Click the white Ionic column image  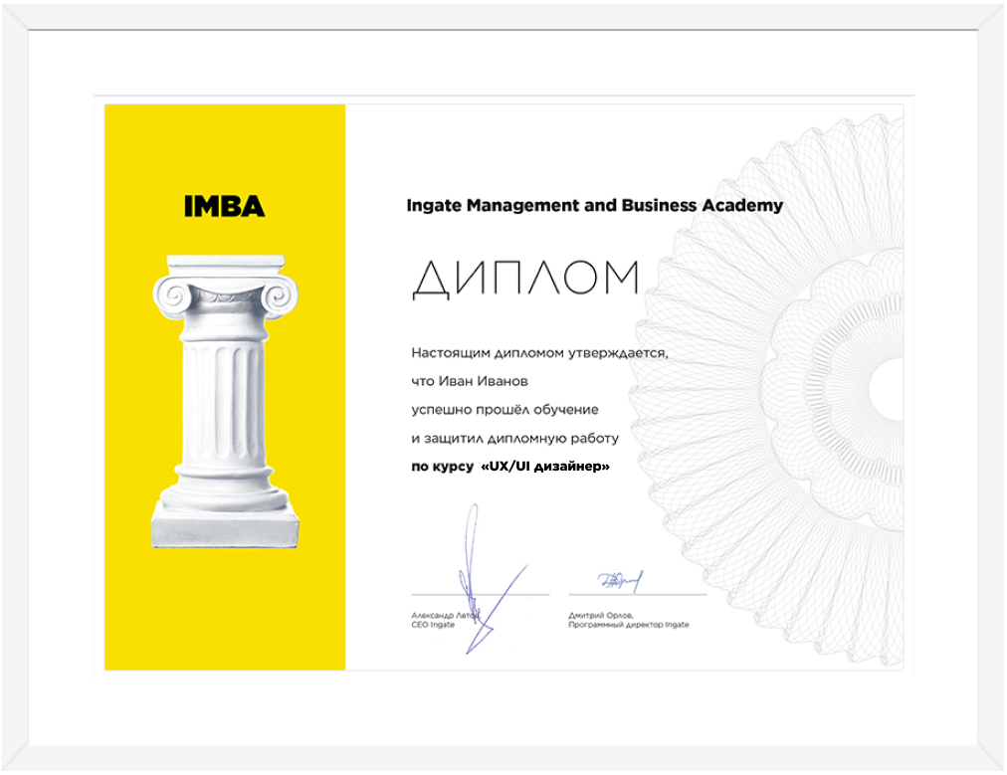[225, 401]
